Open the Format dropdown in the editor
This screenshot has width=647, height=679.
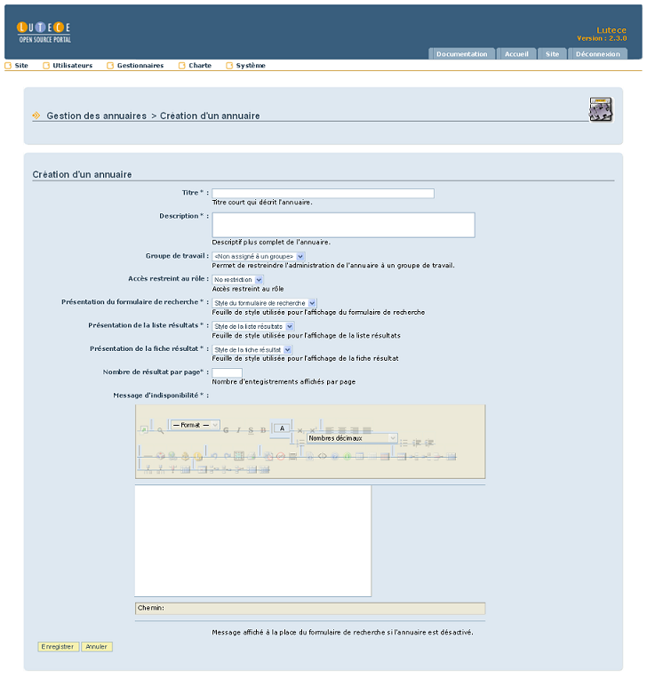point(195,425)
